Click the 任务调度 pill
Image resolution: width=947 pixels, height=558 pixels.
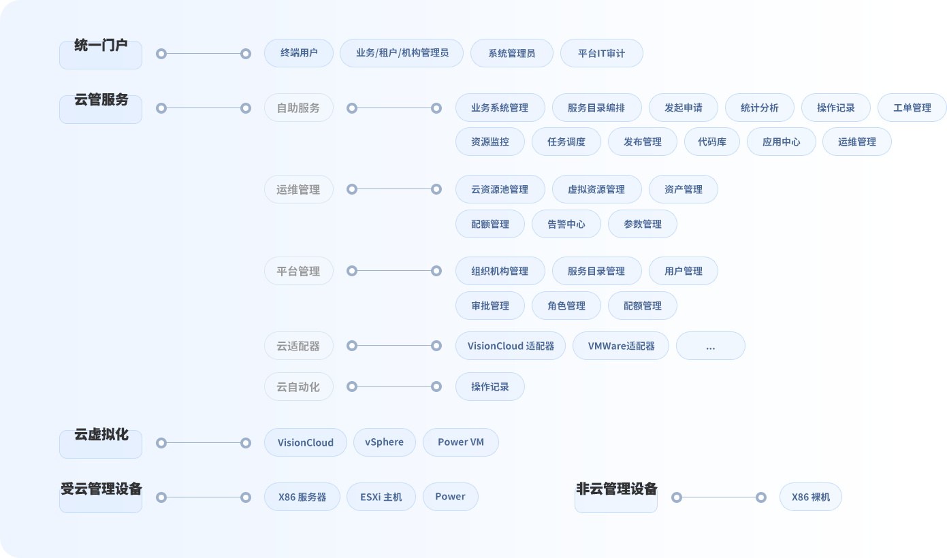566,142
